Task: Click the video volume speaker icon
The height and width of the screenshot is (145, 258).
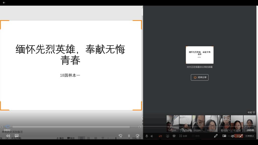Action: [x=8, y=136]
